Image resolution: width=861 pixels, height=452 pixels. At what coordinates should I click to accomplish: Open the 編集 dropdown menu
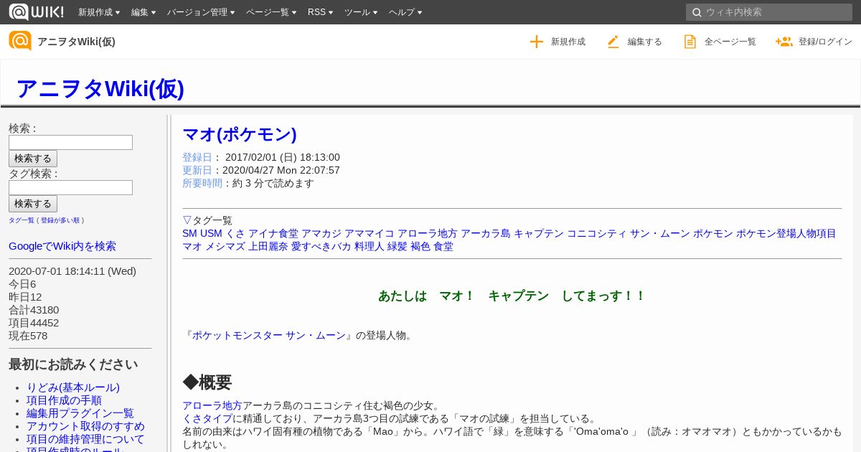click(x=143, y=12)
